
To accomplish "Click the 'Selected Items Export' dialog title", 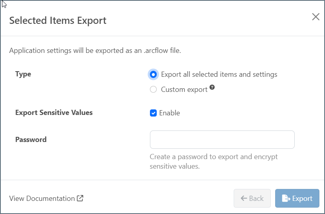I will click(x=58, y=21).
